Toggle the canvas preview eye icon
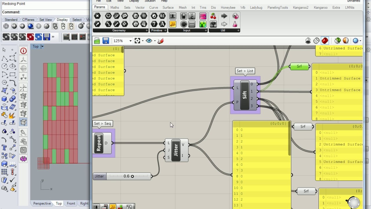Screen dimensions: 371x209 [149, 41]
